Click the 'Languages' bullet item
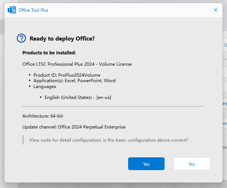Screen dimensions: 227x188 coord(45,87)
